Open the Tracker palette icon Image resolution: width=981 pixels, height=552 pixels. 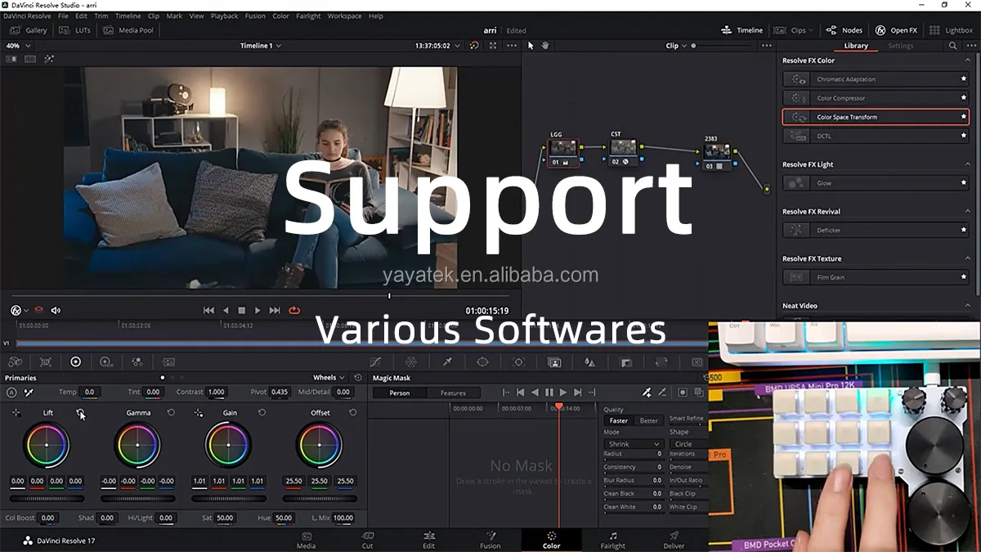tap(518, 361)
